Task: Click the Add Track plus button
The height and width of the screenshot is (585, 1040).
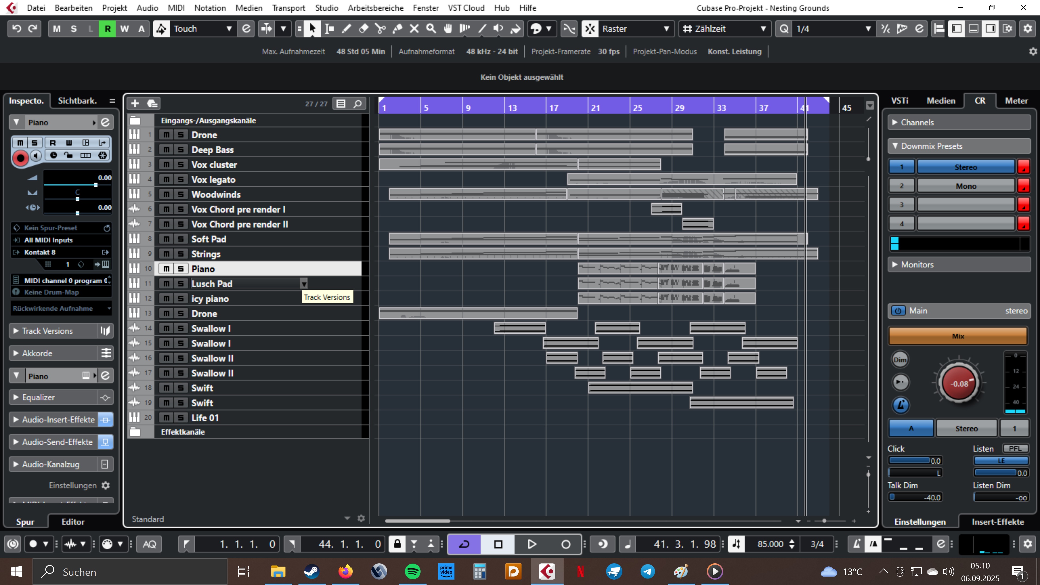Action: 135,103
